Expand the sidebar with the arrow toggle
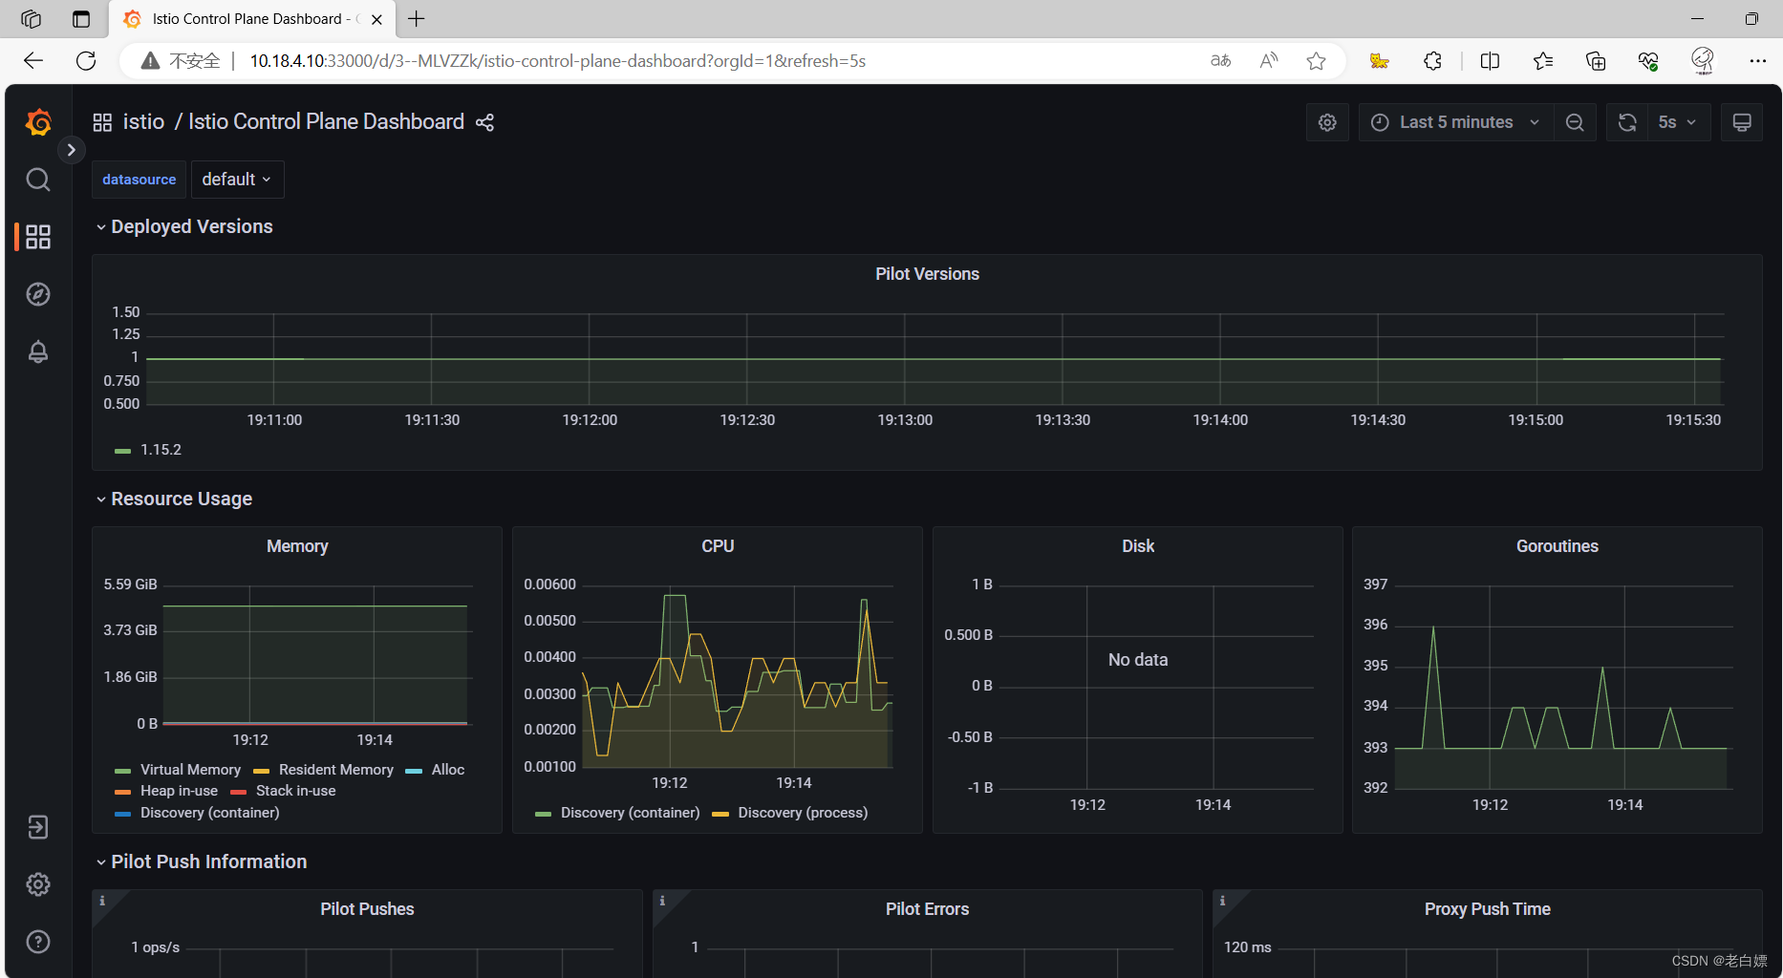This screenshot has height=978, width=1783. pyautogui.click(x=72, y=150)
